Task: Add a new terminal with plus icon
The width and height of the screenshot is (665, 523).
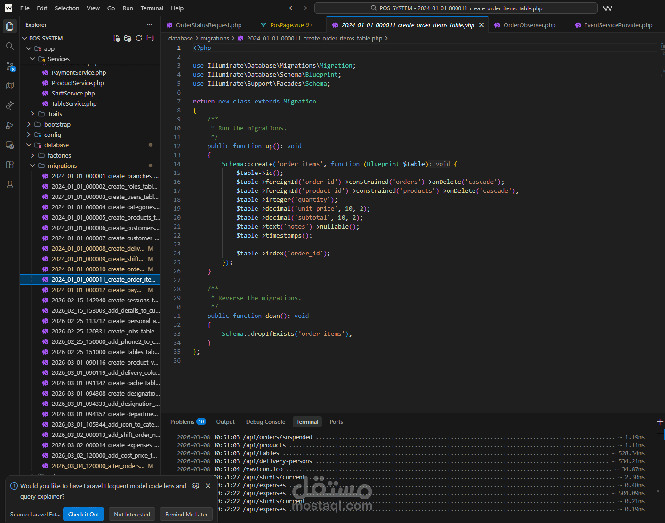Action: click(660, 422)
